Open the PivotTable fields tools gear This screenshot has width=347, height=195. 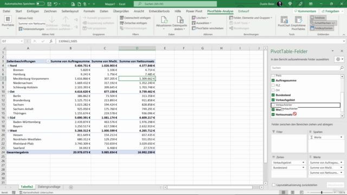coord(339,59)
